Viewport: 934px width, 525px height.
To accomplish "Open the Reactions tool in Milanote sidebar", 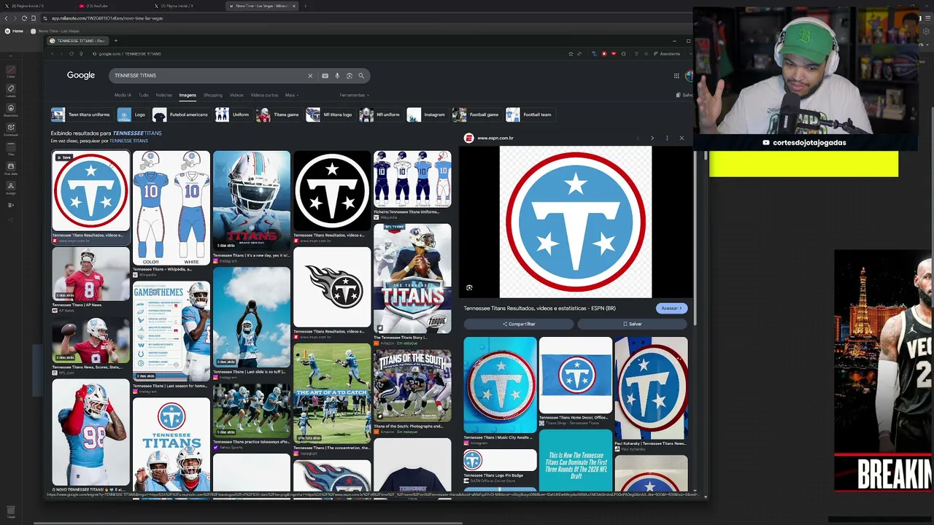I will tap(10, 110).
